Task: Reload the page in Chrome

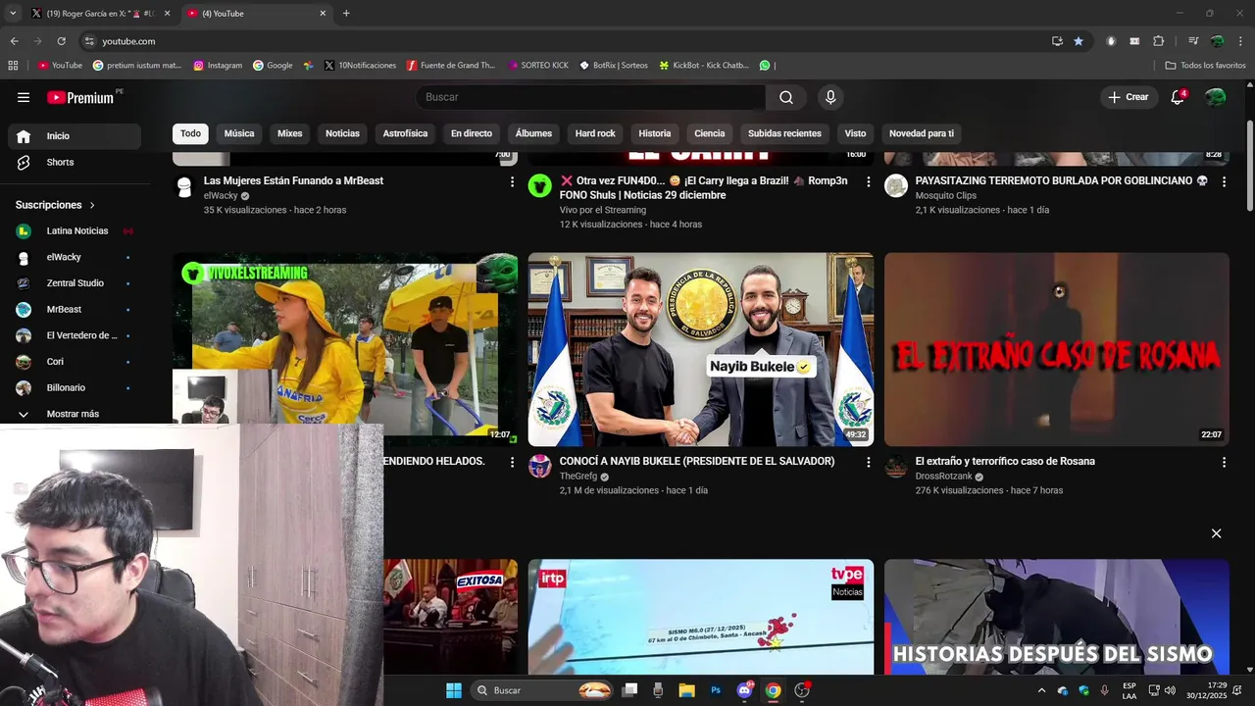Action: (61, 41)
